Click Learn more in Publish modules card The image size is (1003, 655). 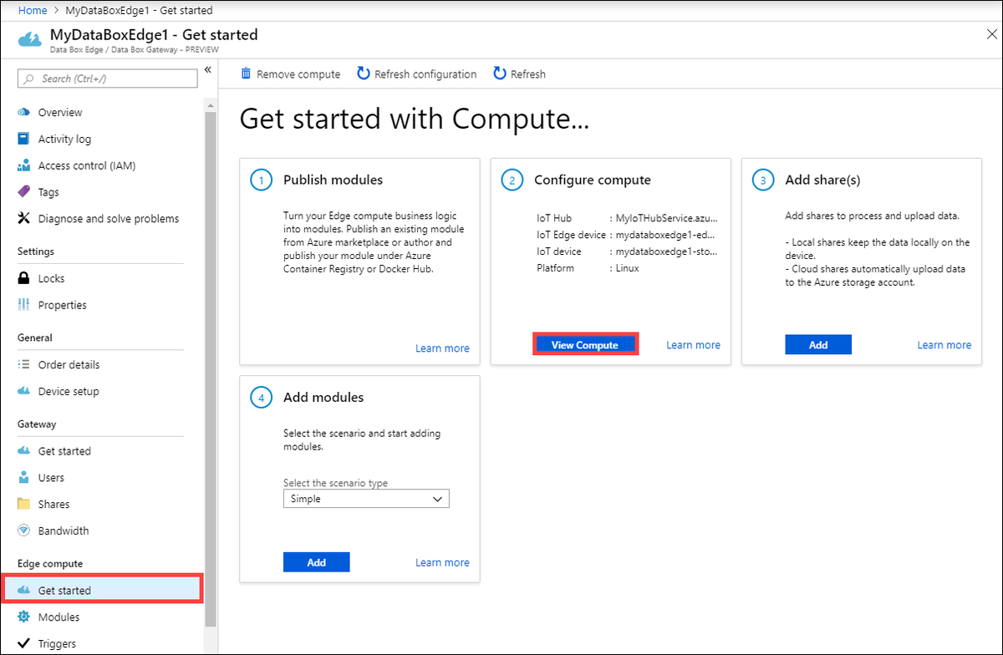[442, 348]
